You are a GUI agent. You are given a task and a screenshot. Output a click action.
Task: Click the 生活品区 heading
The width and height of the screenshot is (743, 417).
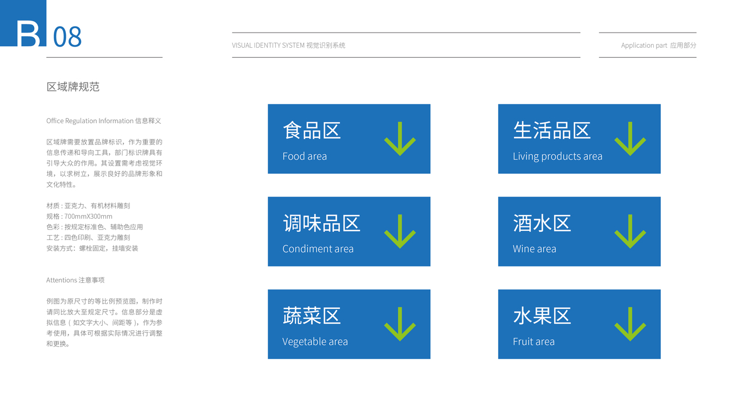coord(552,131)
